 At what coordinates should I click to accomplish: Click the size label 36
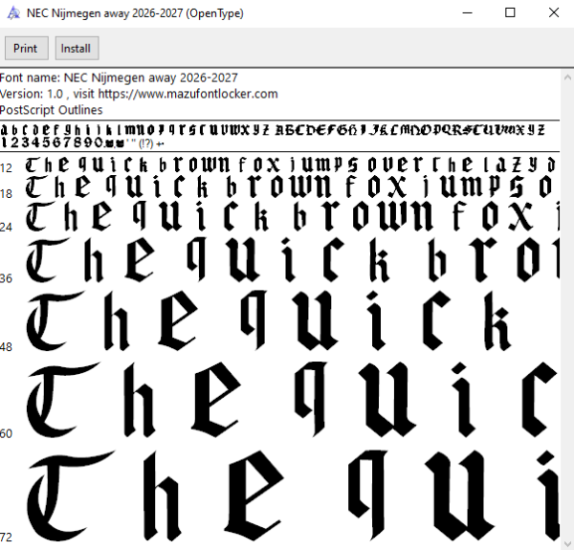click(x=7, y=278)
